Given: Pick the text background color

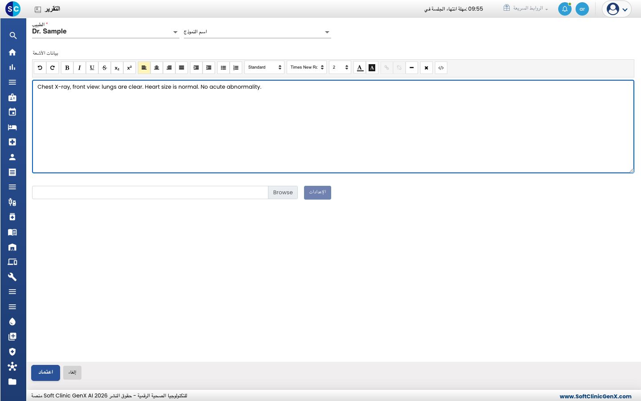Looking at the screenshot, I should click(372, 68).
